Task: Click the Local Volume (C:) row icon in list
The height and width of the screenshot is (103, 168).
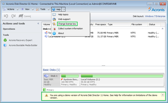Action: coord(46,36)
